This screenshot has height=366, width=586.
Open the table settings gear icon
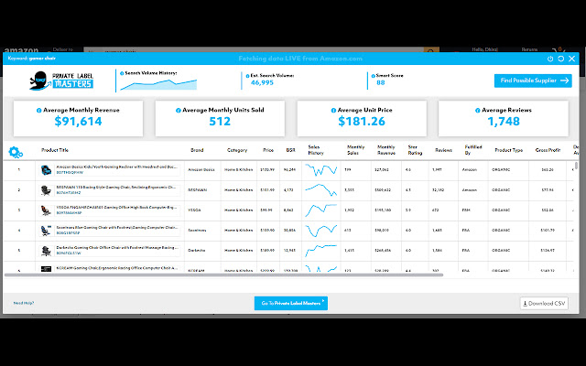[x=16, y=152]
